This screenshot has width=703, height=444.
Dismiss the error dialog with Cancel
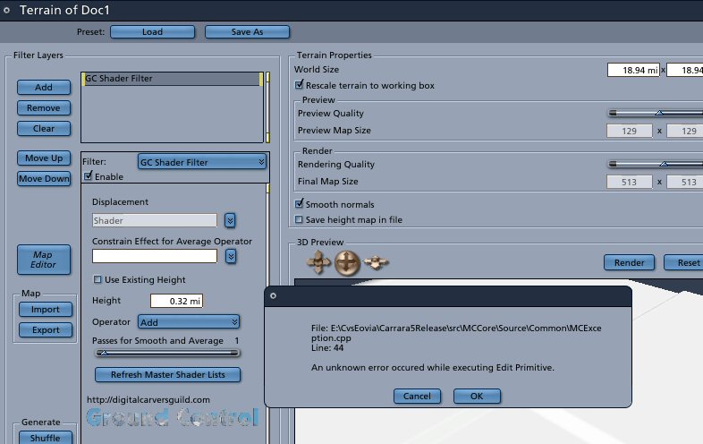click(x=417, y=396)
